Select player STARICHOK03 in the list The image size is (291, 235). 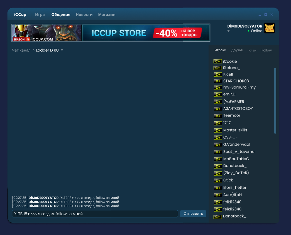(236, 81)
